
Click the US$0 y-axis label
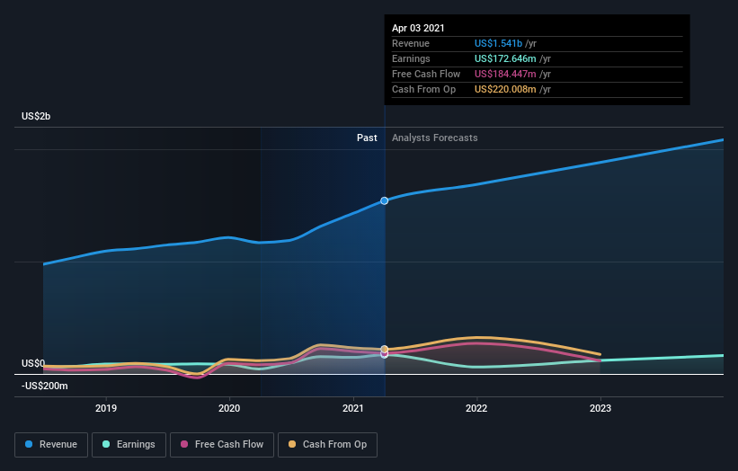coord(33,363)
